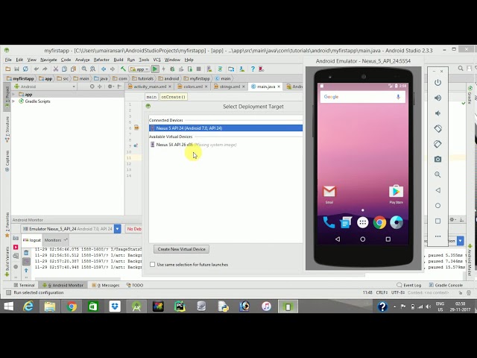Click the Stop square icon in toolbar
Screen dimensions: 477x358
(199, 69)
